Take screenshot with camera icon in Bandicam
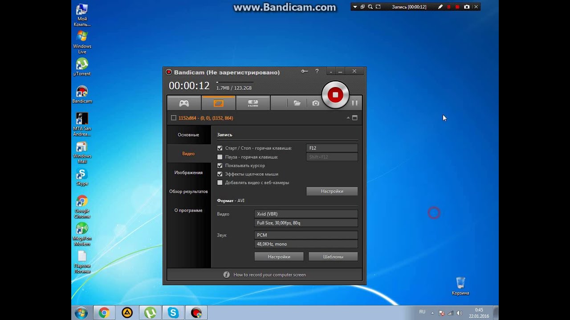 point(316,103)
